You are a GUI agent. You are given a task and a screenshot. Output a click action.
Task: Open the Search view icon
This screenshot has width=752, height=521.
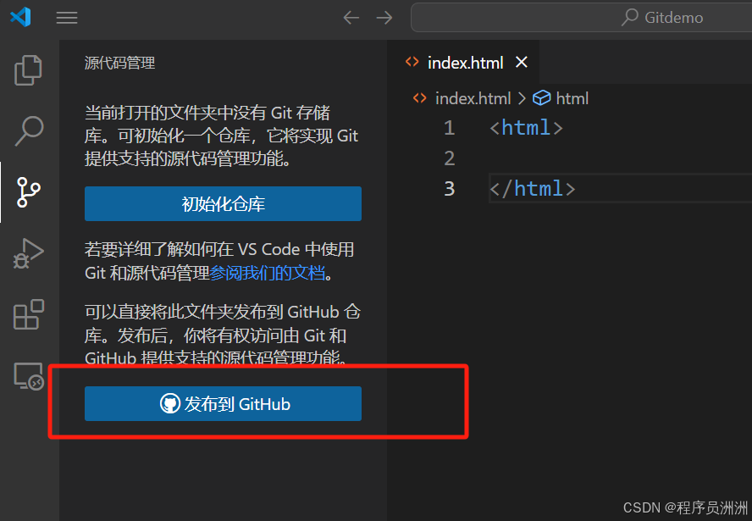point(29,130)
